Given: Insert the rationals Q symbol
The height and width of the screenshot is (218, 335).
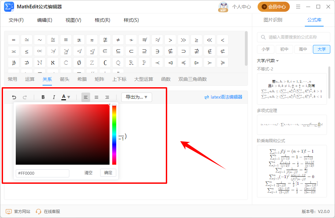Looking at the screenshot, I should tap(118, 63).
